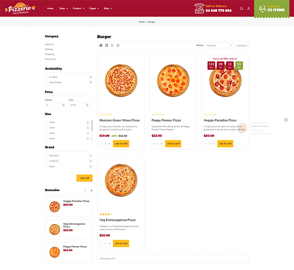Check the In stock availability filter
The image size is (294, 270).
click(x=47, y=77)
